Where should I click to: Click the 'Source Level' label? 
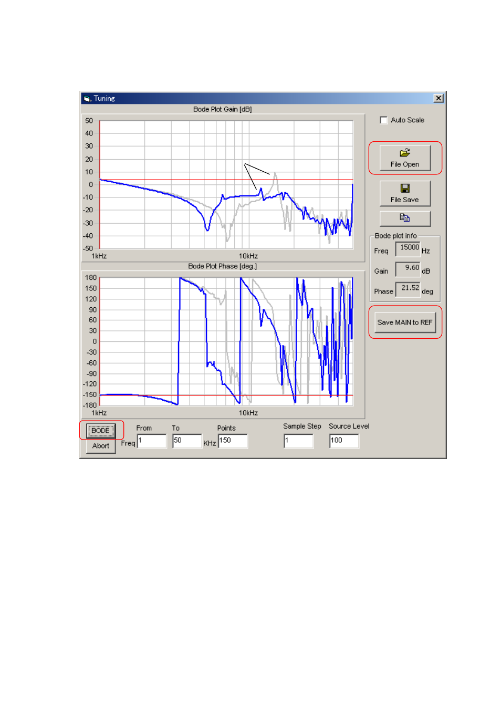tap(349, 426)
